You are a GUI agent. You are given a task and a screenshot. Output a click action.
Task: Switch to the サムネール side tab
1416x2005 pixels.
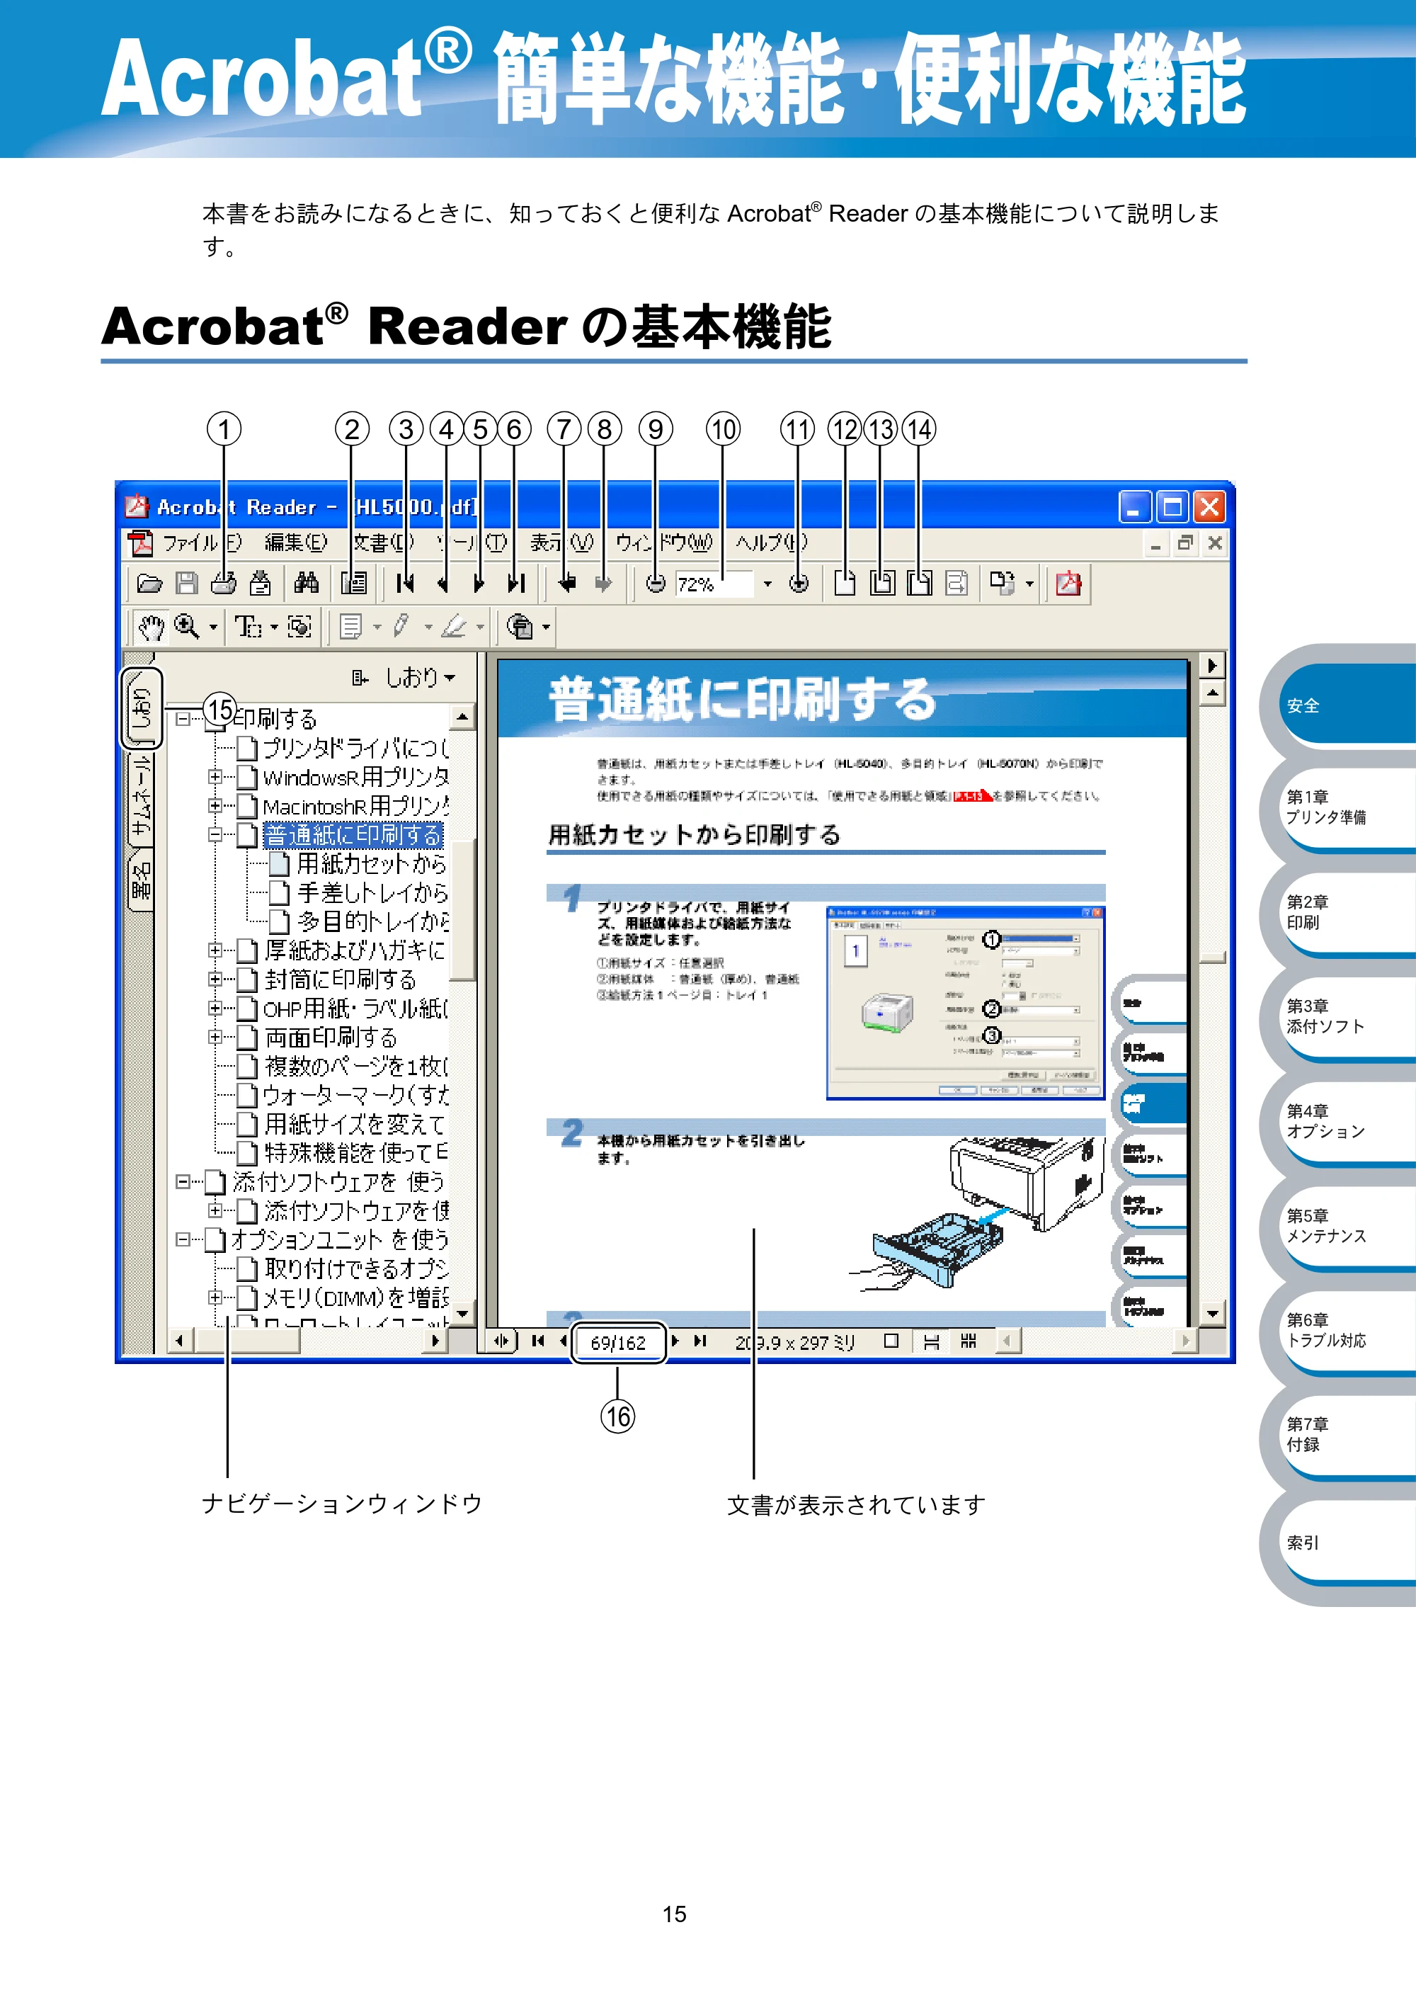point(142,798)
